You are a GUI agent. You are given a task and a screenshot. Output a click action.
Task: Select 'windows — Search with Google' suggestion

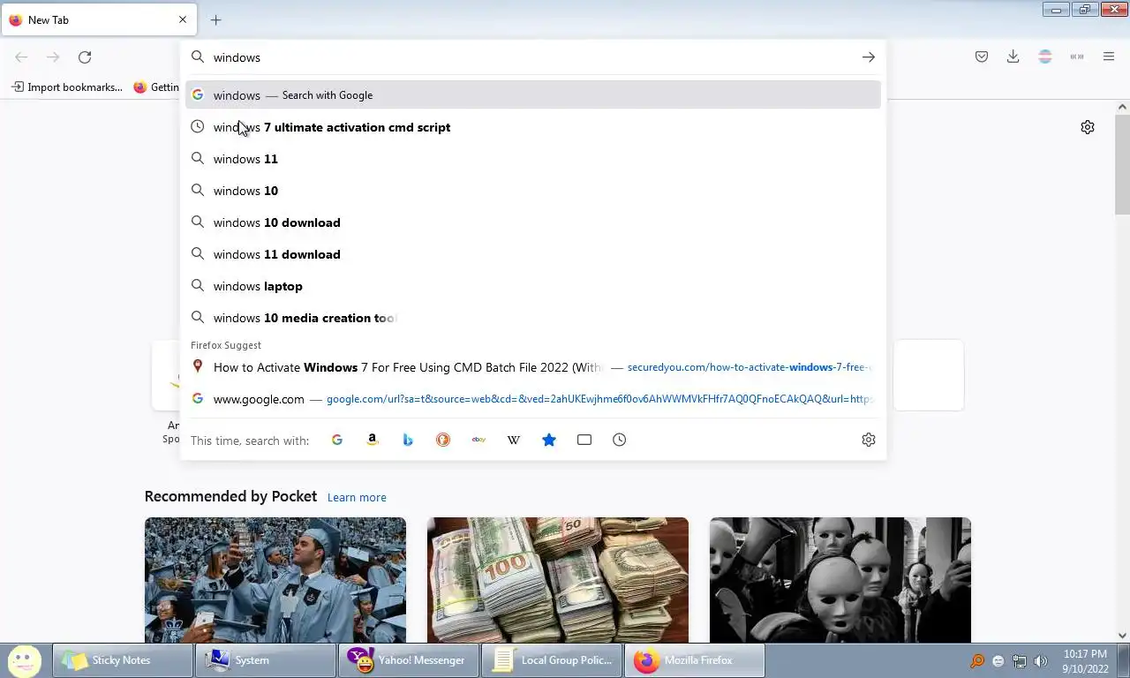[x=533, y=95]
